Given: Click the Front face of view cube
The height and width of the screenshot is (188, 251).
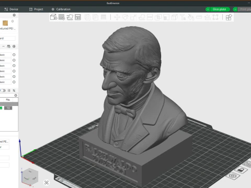Looking at the screenshot, I should pos(26,179).
